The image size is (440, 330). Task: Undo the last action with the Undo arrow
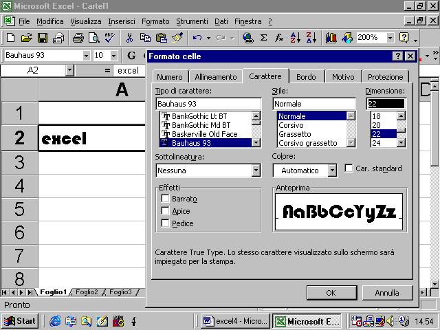pos(197,38)
